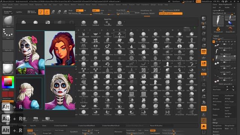Adjust the Rgb Intensity slider
Viewport: 240px width, 135px height.
(80, 13)
